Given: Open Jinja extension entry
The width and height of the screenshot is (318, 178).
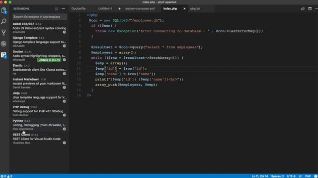Looking at the screenshot, I should click(x=39, y=97).
